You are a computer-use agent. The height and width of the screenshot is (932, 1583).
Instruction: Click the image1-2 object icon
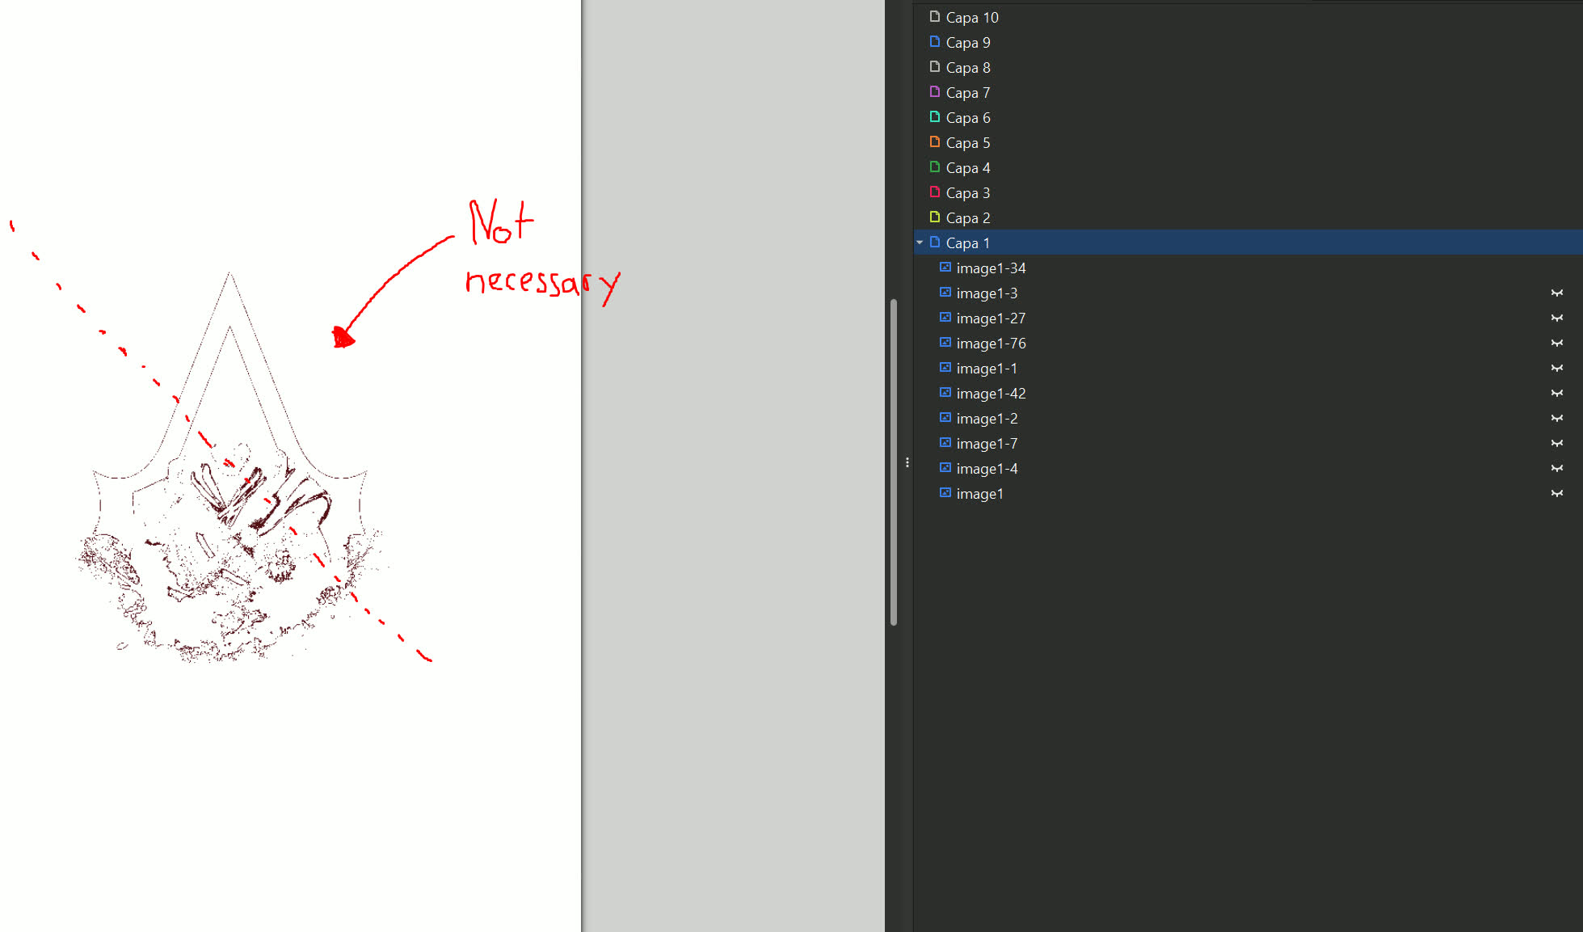(945, 417)
